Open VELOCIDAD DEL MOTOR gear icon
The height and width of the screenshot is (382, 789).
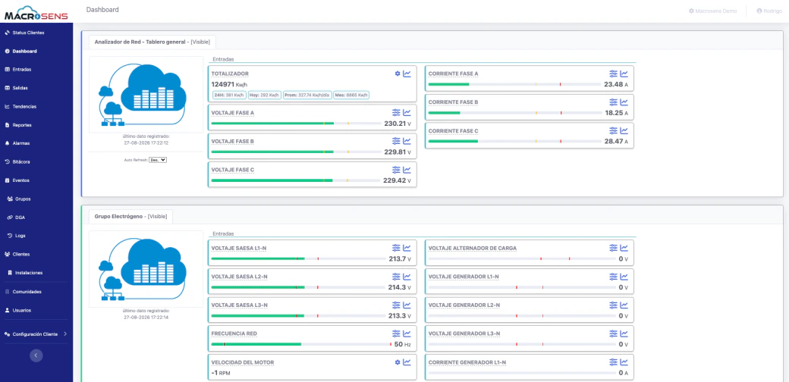click(397, 362)
